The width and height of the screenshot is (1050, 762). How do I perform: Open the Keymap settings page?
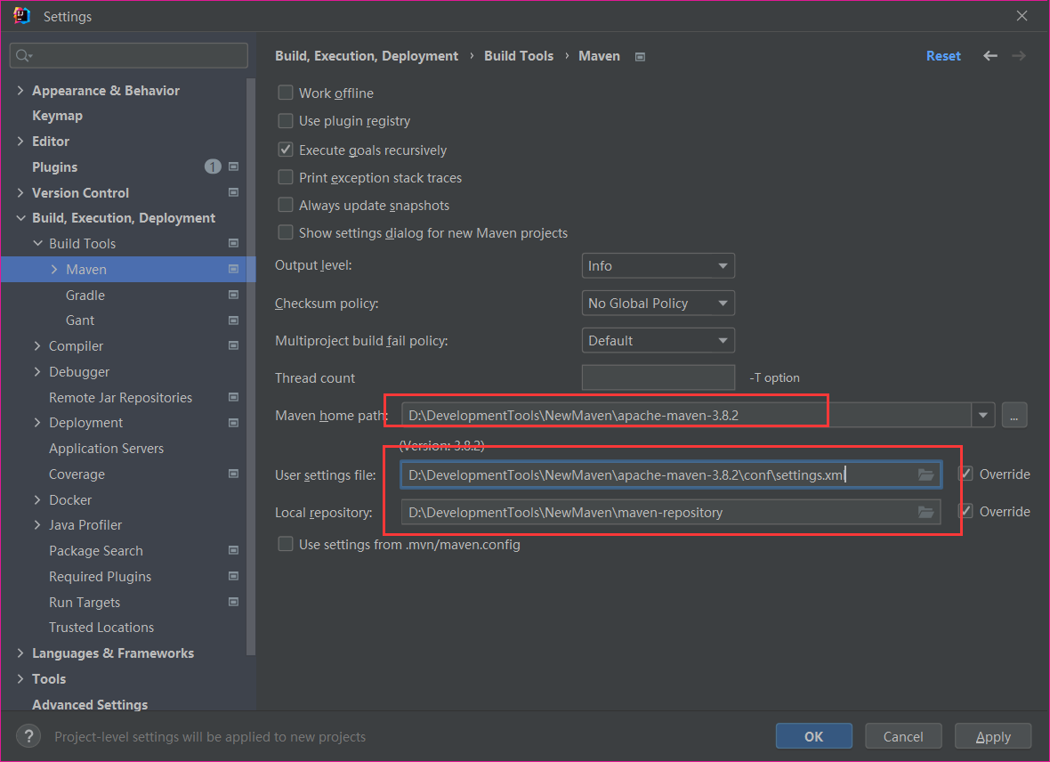57,116
